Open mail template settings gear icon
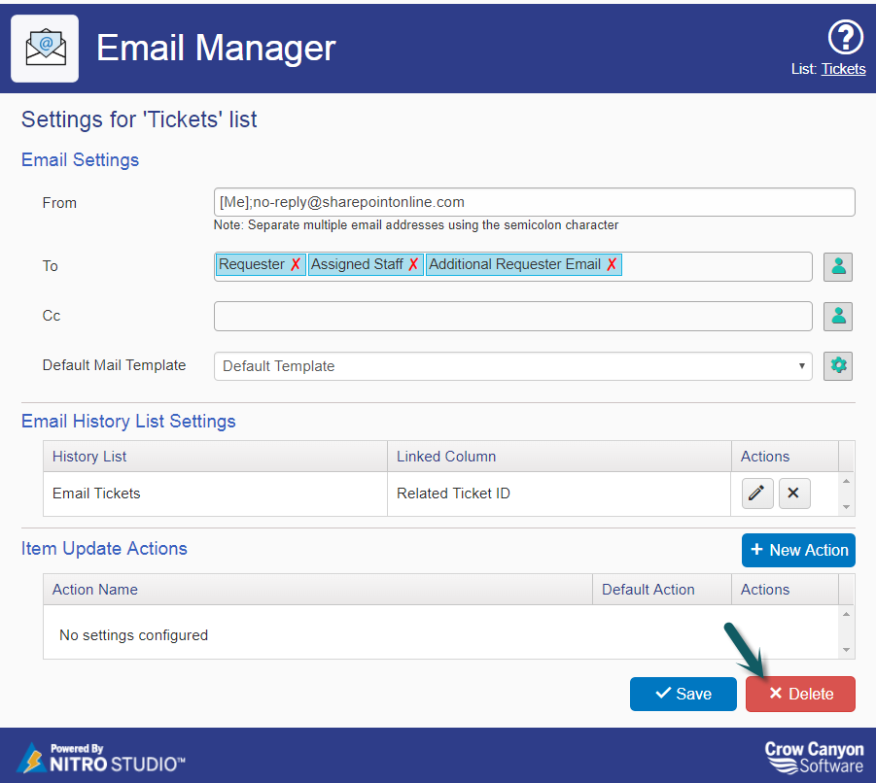 click(x=837, y=366)
